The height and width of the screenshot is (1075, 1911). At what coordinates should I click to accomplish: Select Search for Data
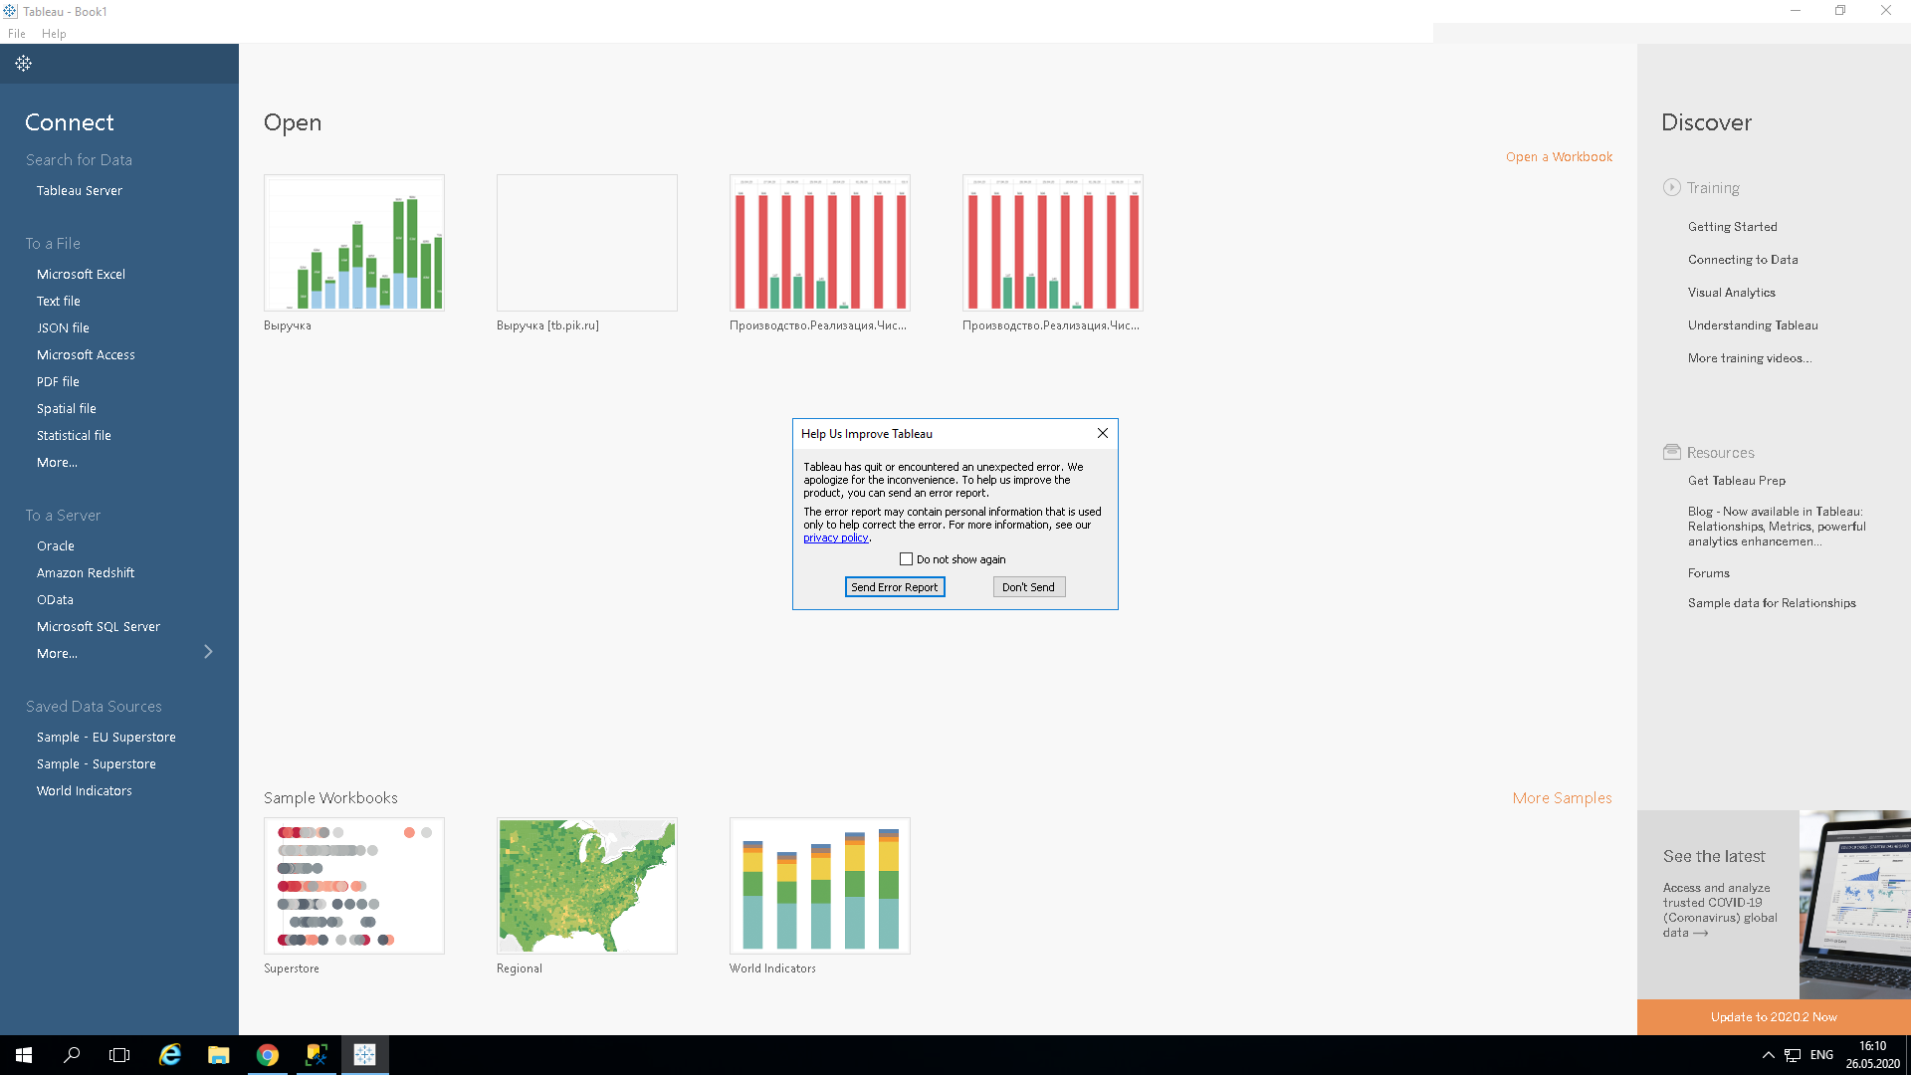79,160
